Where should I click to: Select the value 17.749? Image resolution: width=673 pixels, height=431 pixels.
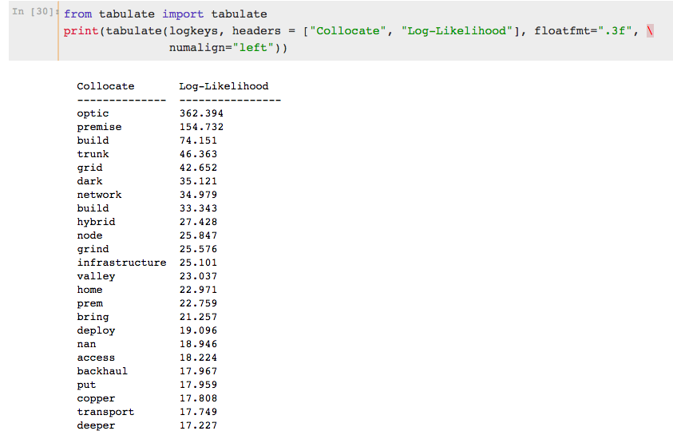tap(198, 412)
